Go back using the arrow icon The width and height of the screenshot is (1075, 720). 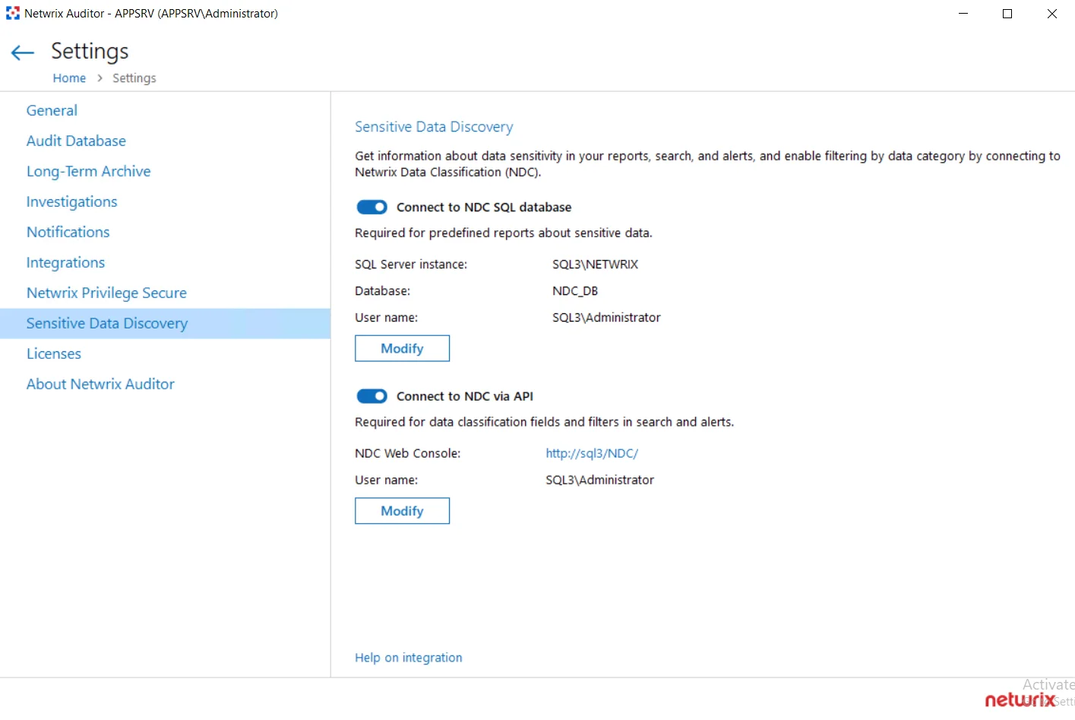click(23, 52)
